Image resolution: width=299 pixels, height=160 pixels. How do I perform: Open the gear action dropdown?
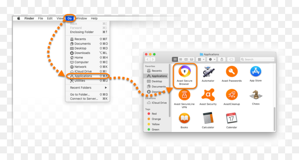pos(212,60)
